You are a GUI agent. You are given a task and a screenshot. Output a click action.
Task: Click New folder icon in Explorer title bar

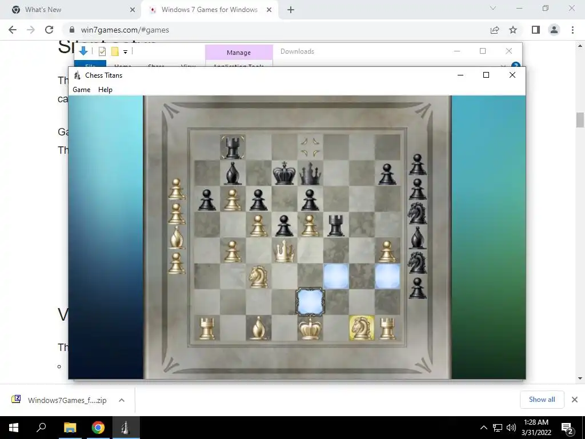pos(115,51)
